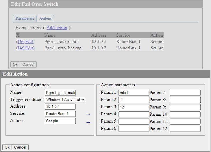Image resolution: width=211 pixels, height=152 pixels.
Task: Focus the empty Param 7 field
Action: pos(185,93)
